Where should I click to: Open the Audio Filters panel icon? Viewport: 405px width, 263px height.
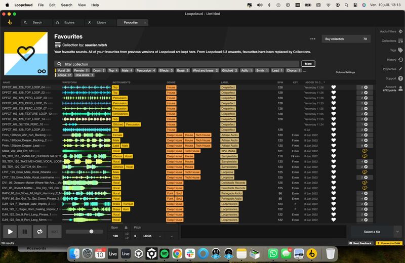(x=400, y=31)
